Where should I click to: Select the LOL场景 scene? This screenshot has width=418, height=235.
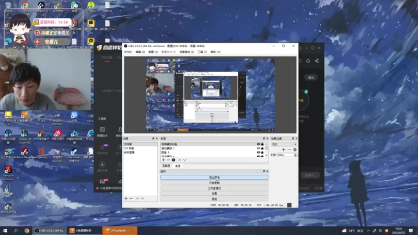point(140,148)
